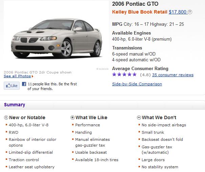Open the Side-by-Side Comparison link

137,84
